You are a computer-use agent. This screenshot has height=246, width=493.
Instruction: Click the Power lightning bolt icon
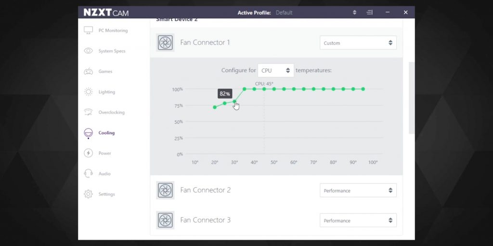tap(89, 153)
